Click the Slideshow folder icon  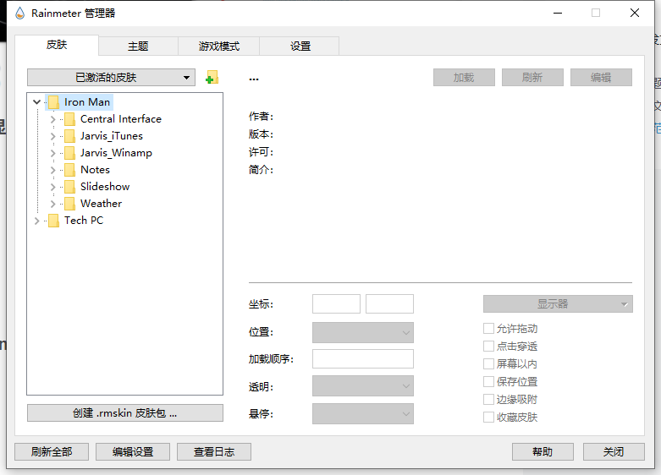69,187
